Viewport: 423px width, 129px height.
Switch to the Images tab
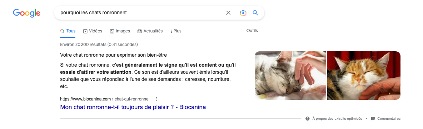120,31
